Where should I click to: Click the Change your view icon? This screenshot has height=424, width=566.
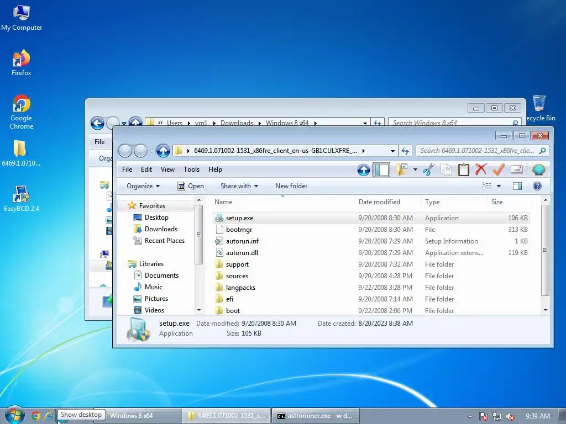[486, 186]
